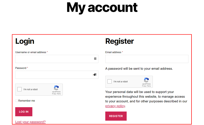The height and width of the screenshot is (125, 204).
Task: Click the Remember me label text
Action: (27, 101)
